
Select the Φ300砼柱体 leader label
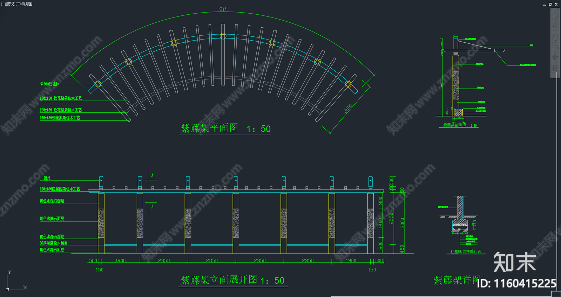50,84
